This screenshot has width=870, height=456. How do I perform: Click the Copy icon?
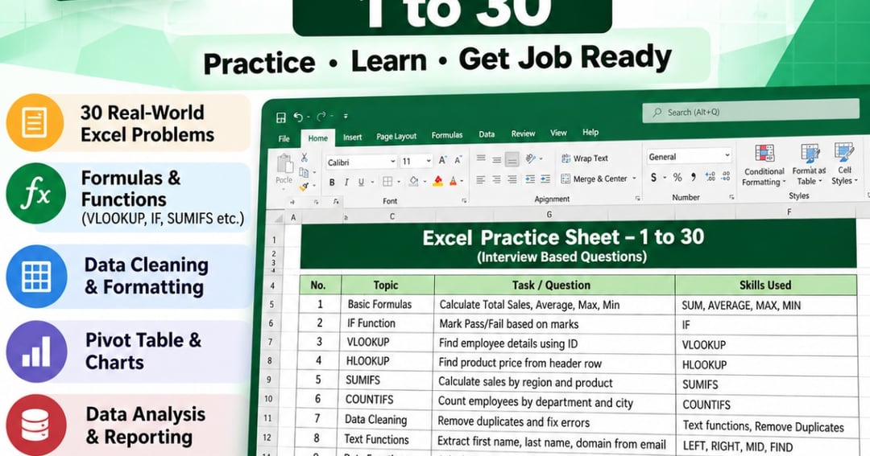point(304,172)
